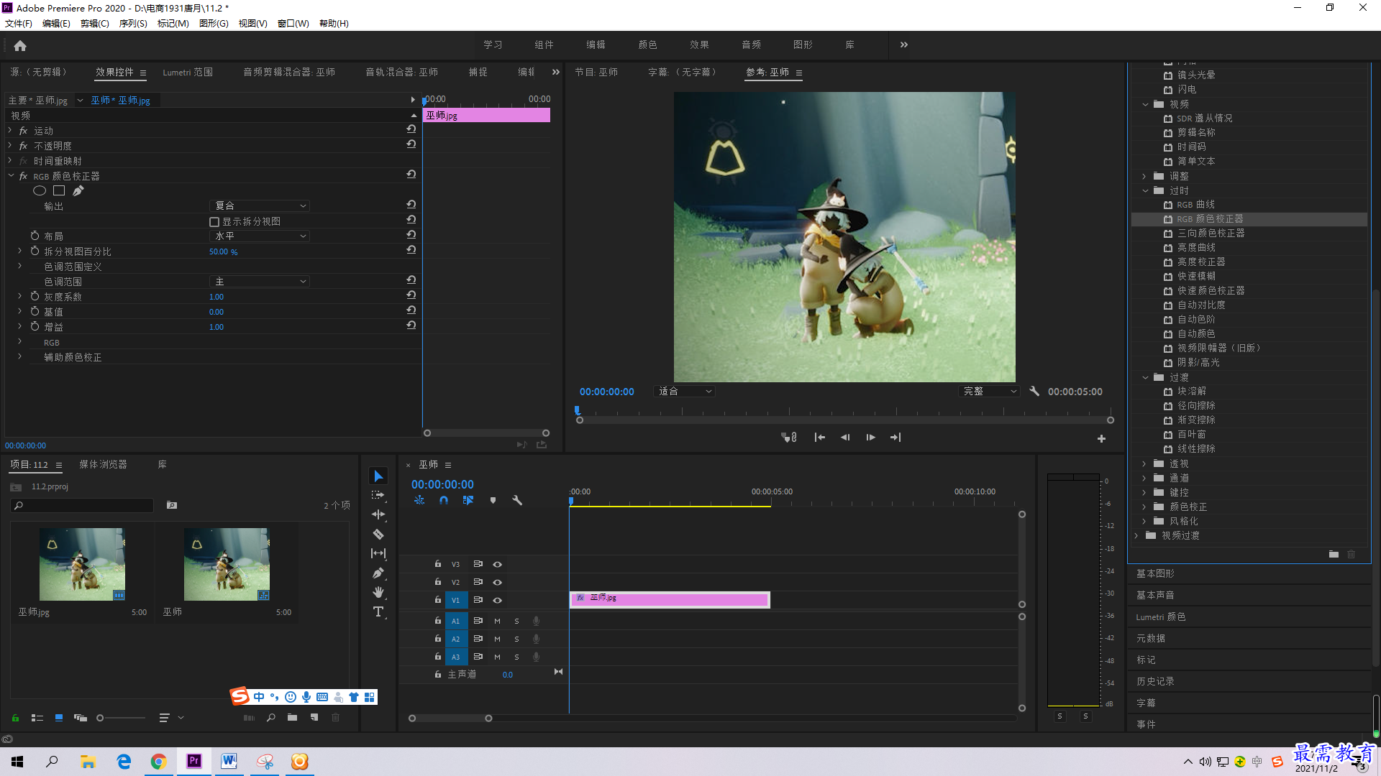The image size is (1381, 776).
Task: Toggle V3 track output eye
Action: (x=497, y=565)
